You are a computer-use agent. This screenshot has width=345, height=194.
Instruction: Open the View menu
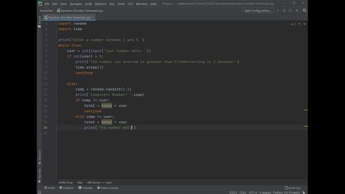pos(64,4)
